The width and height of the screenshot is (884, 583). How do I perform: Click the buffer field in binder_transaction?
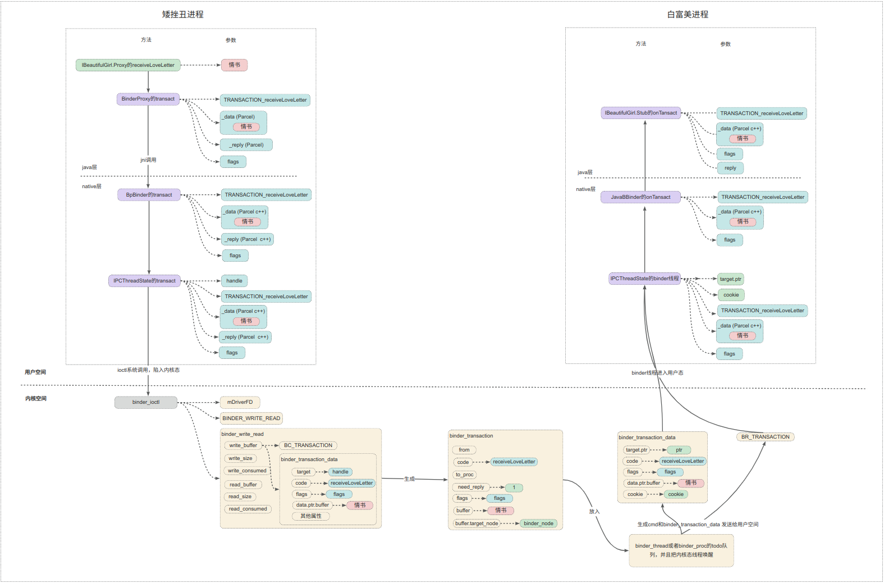coord(463,511)
